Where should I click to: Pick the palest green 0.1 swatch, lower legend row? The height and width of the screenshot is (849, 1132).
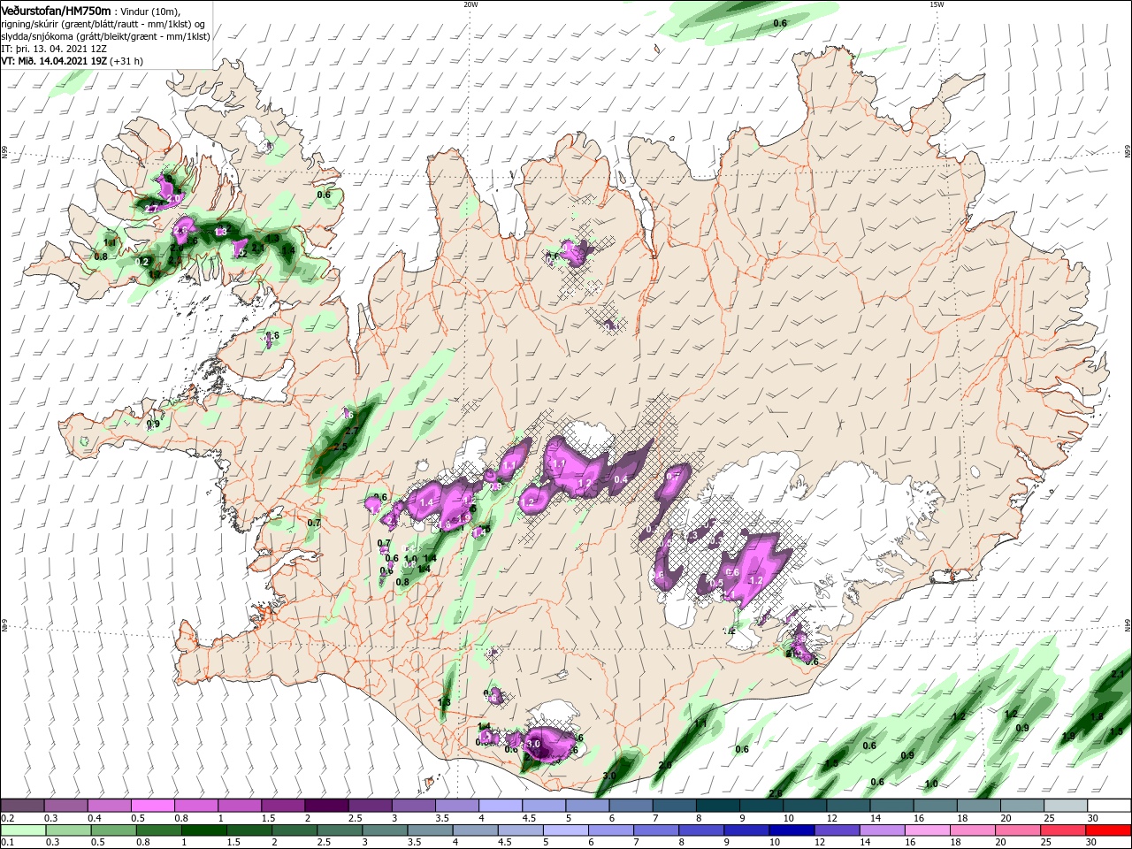pos(22,830)
